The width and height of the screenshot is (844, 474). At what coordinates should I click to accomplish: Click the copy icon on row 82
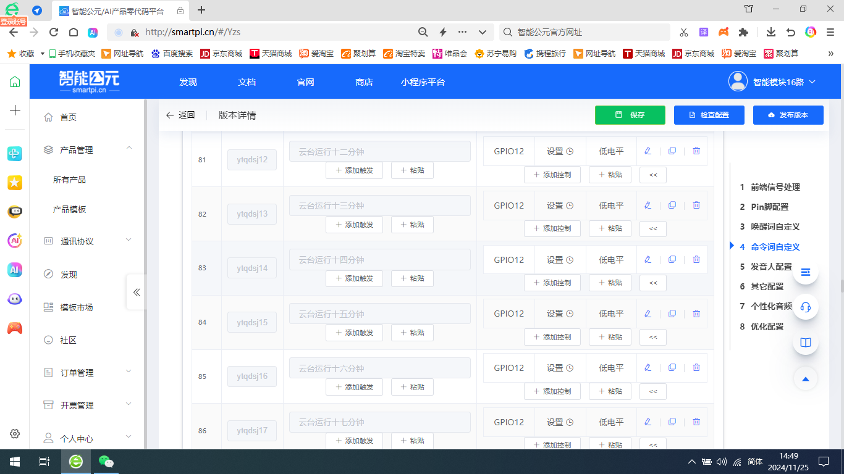(672, 205)
